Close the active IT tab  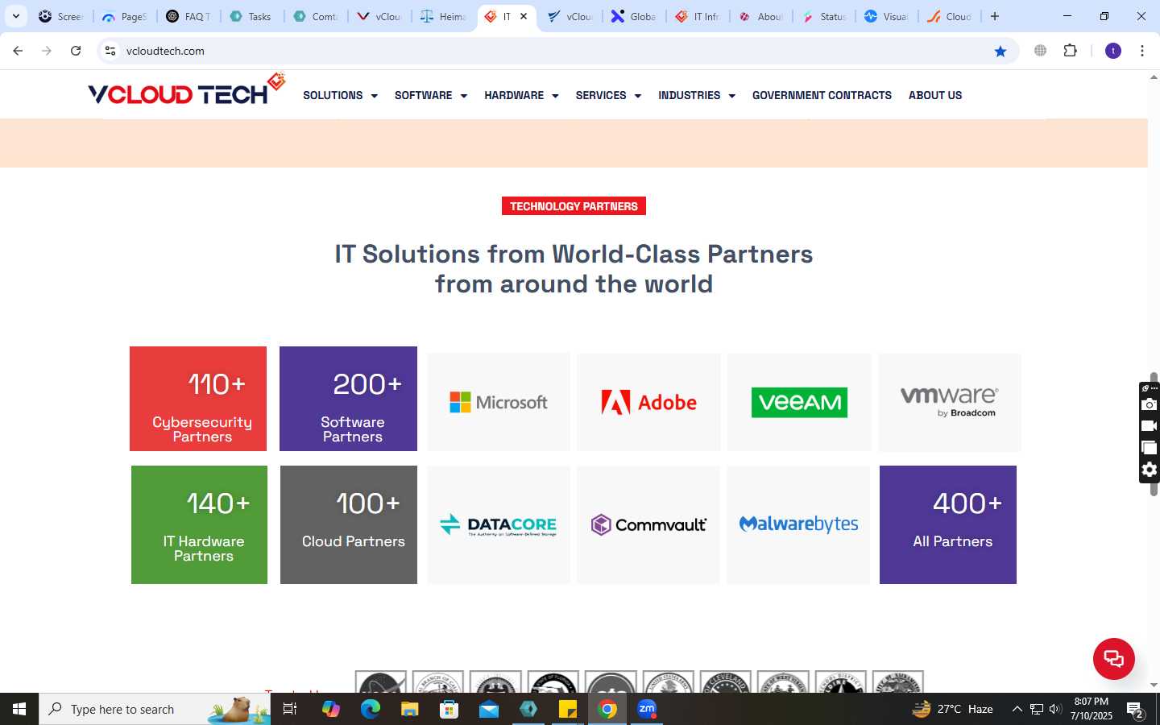tap(524, 16)
